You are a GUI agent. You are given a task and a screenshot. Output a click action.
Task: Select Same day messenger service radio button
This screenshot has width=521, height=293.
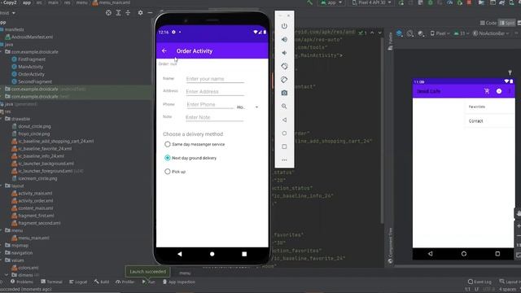(x=168, y=144)
